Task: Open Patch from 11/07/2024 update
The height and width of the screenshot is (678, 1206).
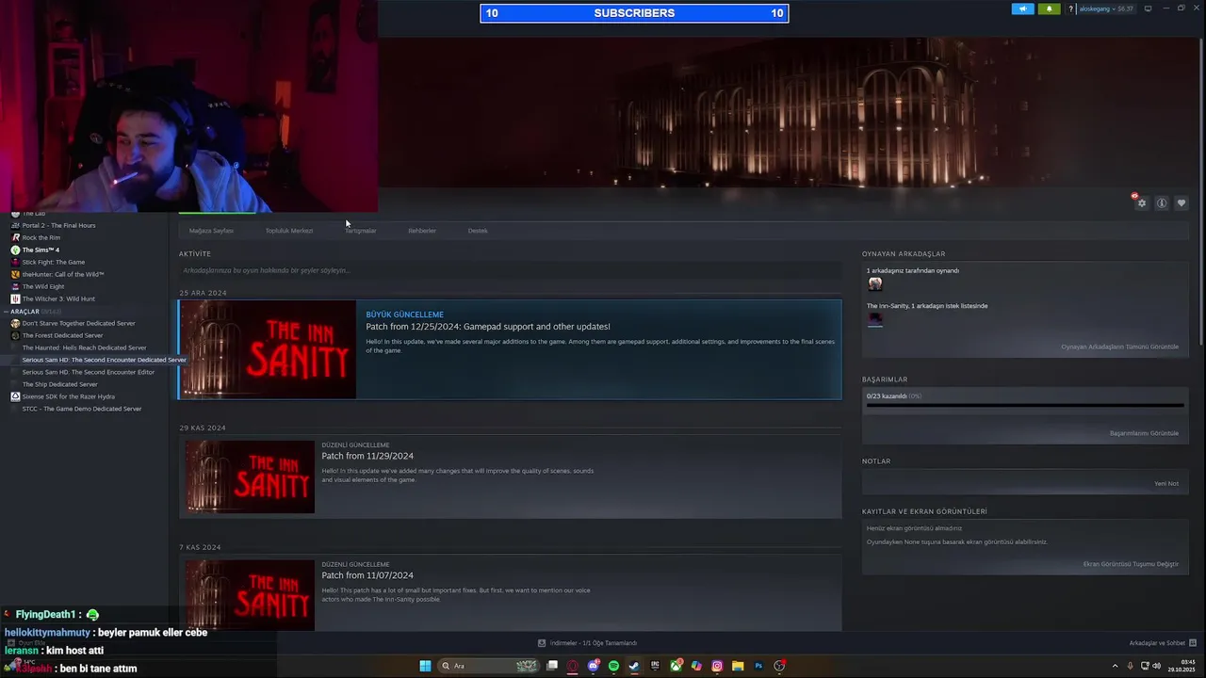Action: click(367, 575)
